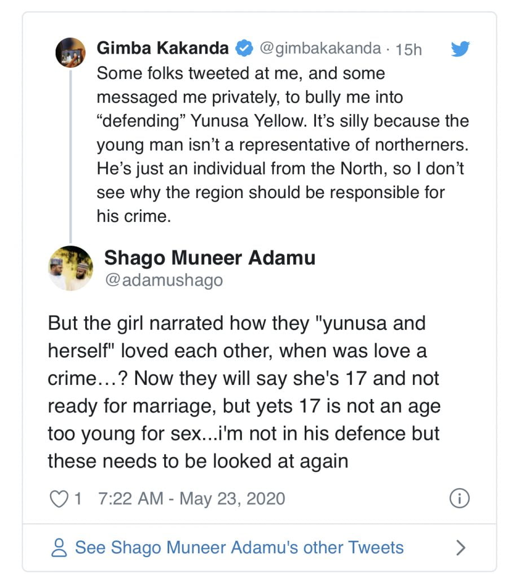Screen dimensions: 519x578
Task: Click the person icon beside other Tweets
Action: tap(59, 548)
